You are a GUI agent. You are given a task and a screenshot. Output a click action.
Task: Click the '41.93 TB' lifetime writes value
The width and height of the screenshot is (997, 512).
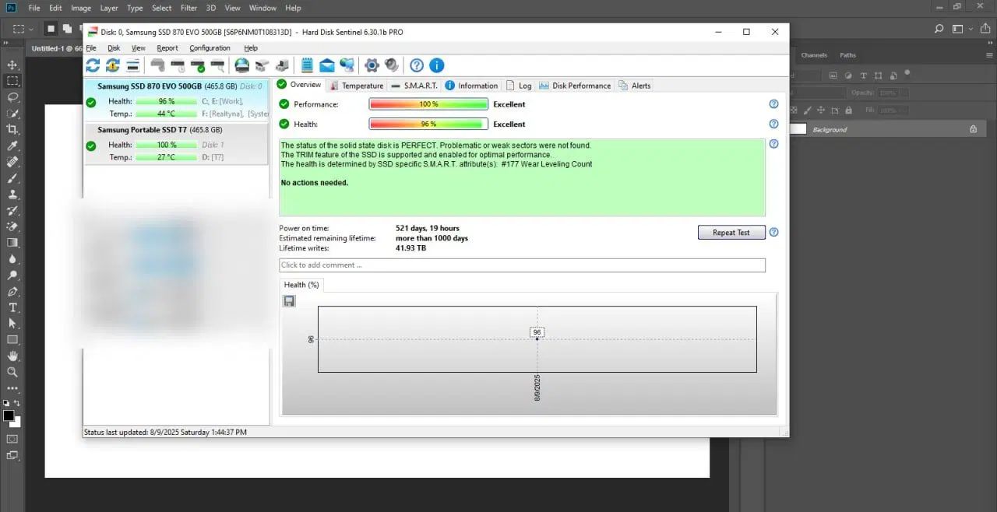coord(410,248)
